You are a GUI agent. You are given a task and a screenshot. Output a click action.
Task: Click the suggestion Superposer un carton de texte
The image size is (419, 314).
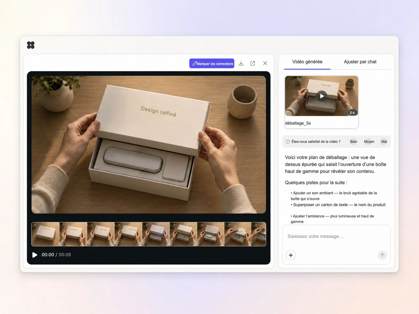pos(338,205)
